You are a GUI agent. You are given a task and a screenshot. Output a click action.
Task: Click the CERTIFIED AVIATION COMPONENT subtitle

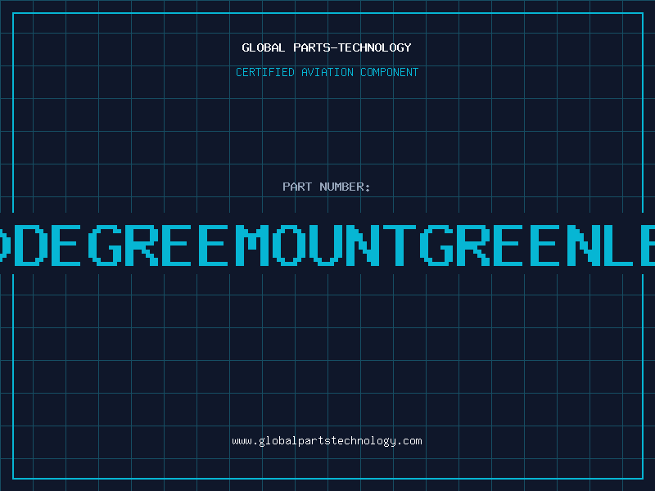(x=327, y=72)
